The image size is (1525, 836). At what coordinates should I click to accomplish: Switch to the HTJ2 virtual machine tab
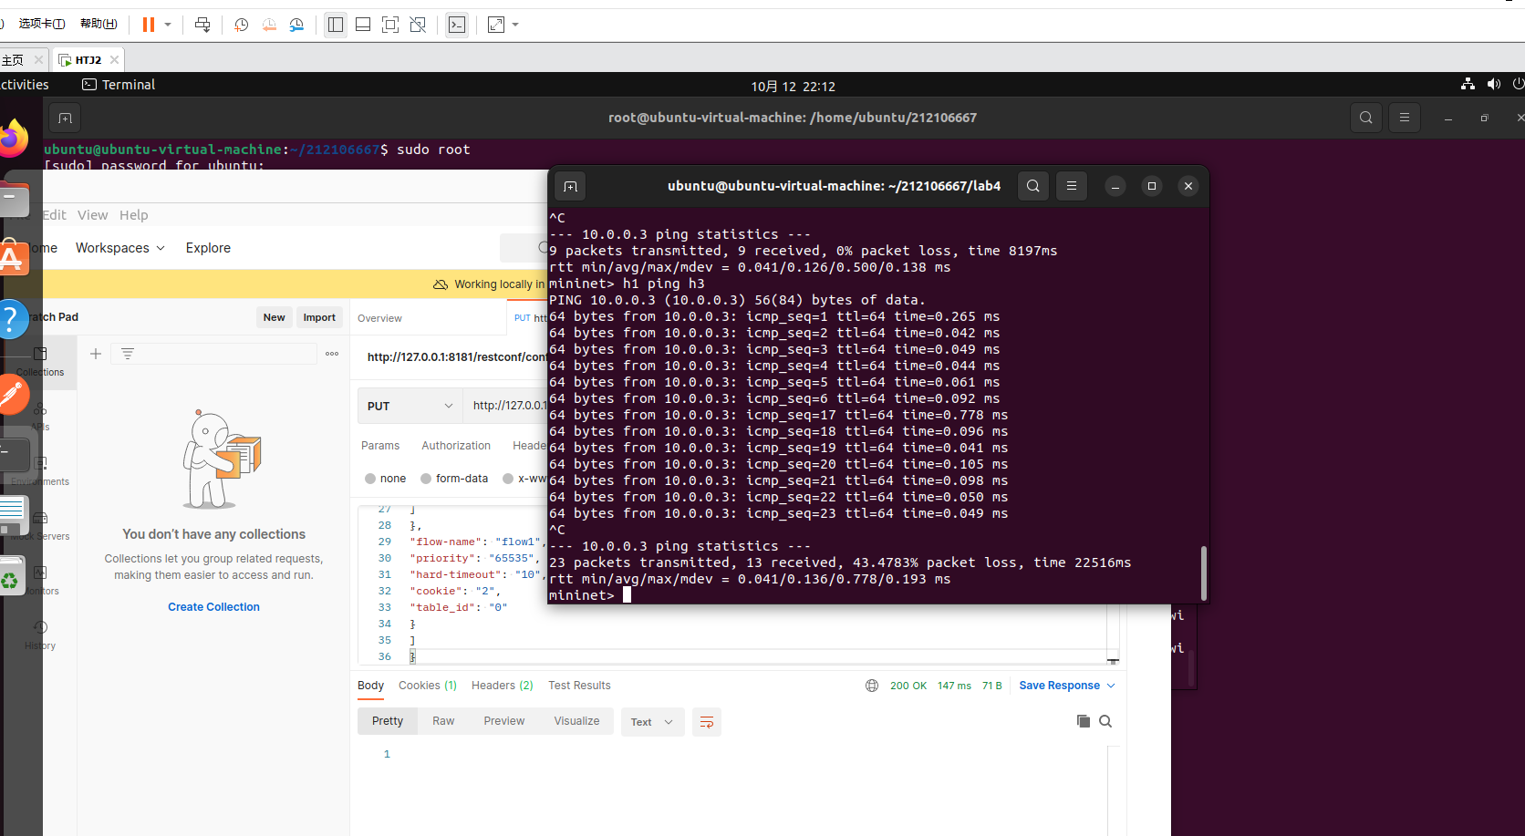(88, 60)
